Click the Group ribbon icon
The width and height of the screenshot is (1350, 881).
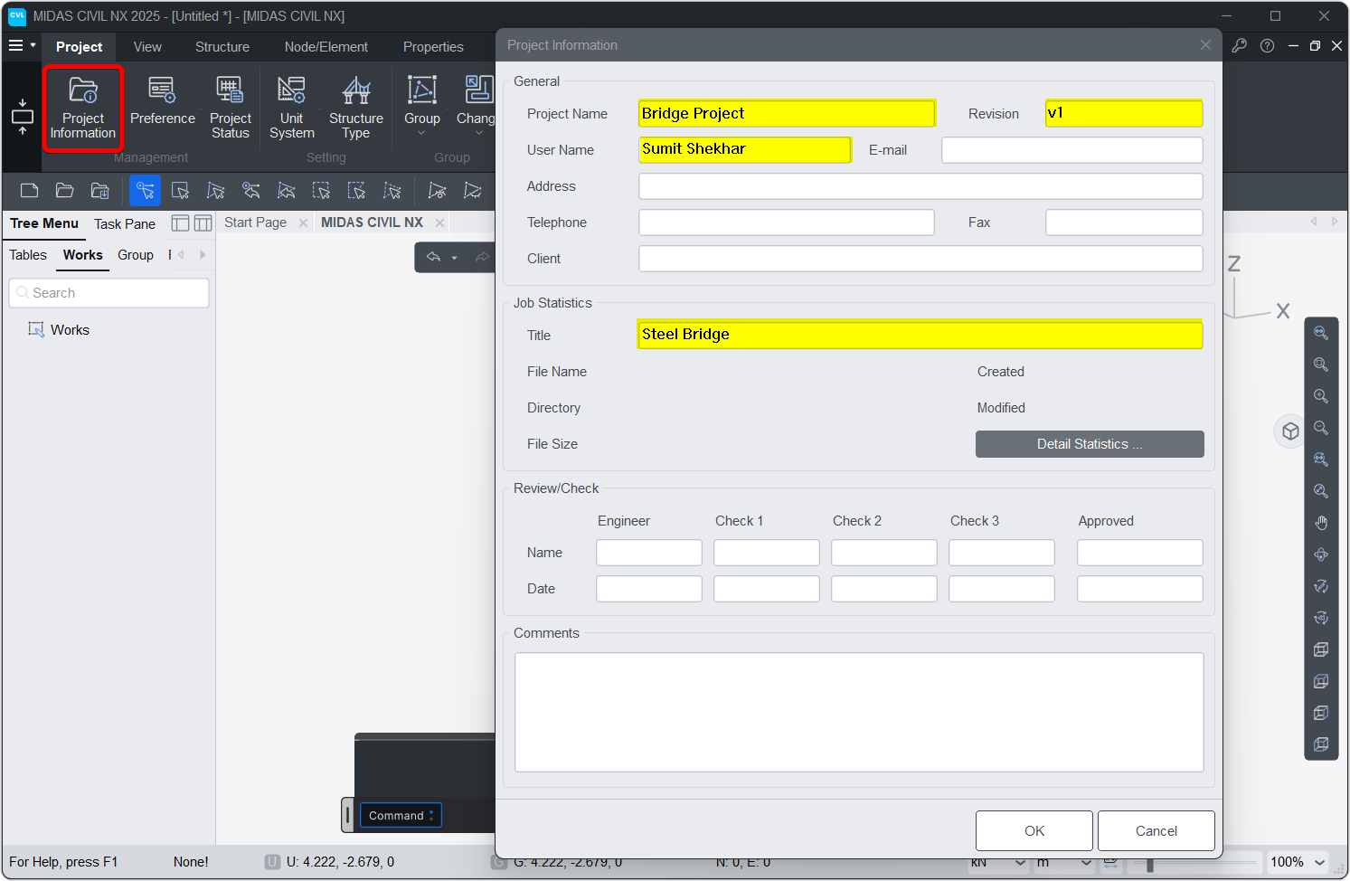point(422,90)
